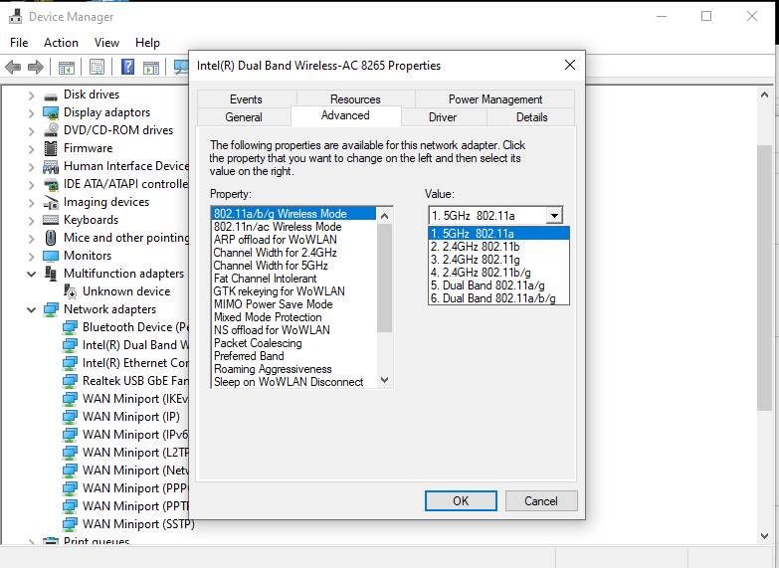
Task: Select the 'MIMO Power Save Mode' property
Action: pos(294,304)
